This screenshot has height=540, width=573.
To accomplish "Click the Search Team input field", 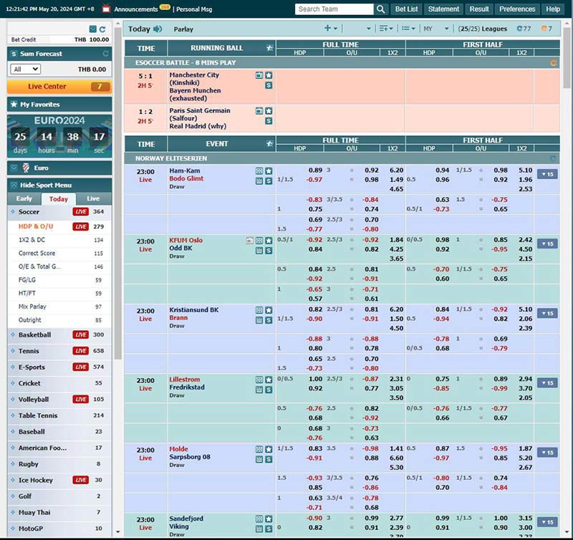I will (333, 9).
